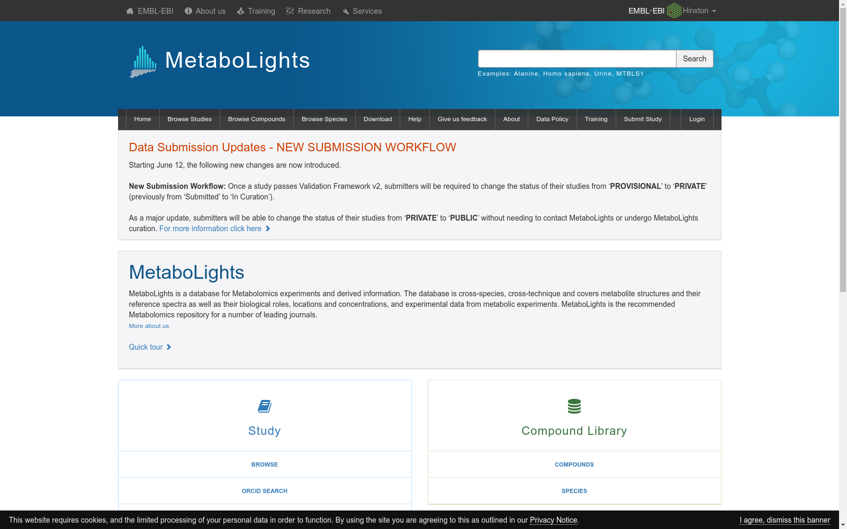The height and width of the screenshot is (529, 847).
Task: Open the Privacy Notice link
Action: [x=553, y=520]
